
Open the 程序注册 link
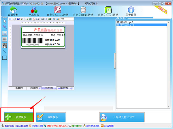point(37,126)
